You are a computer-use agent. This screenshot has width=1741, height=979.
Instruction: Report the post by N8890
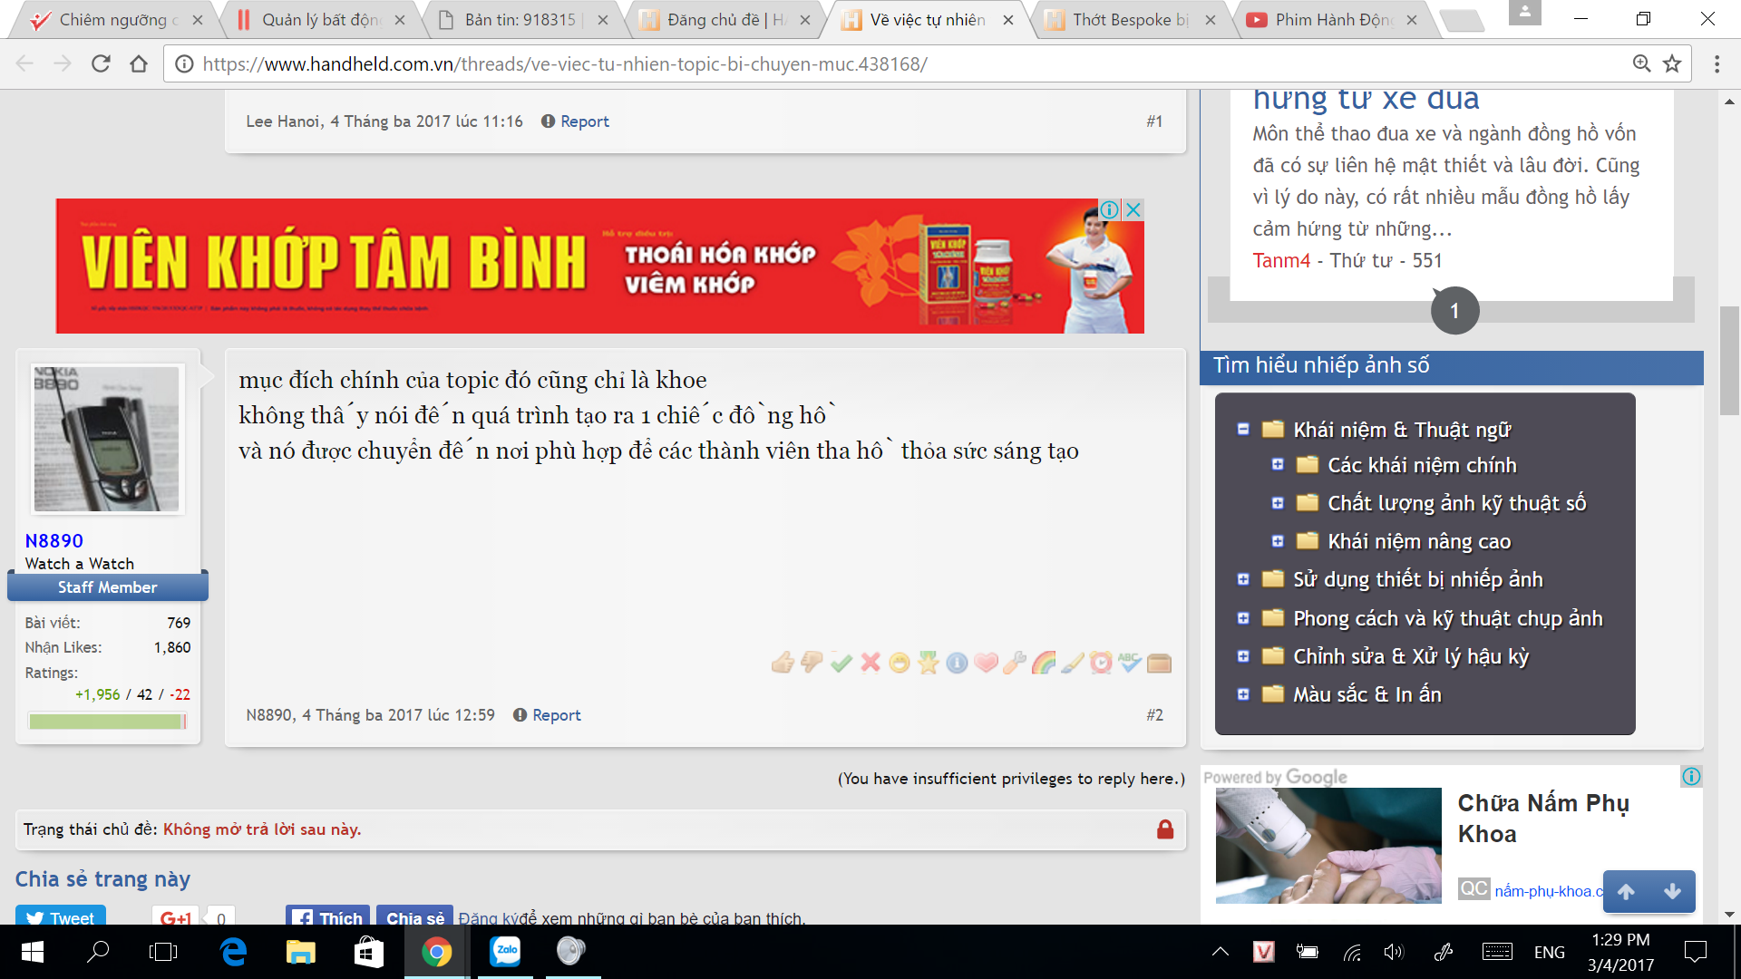(555, 715)
